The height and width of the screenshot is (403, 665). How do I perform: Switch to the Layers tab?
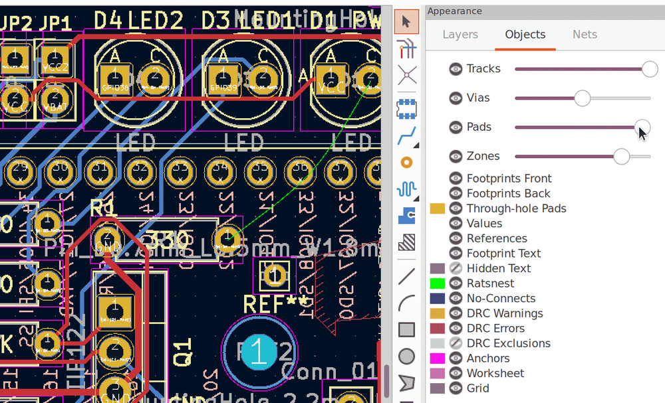pyautogui.click(x=460, y=35)
